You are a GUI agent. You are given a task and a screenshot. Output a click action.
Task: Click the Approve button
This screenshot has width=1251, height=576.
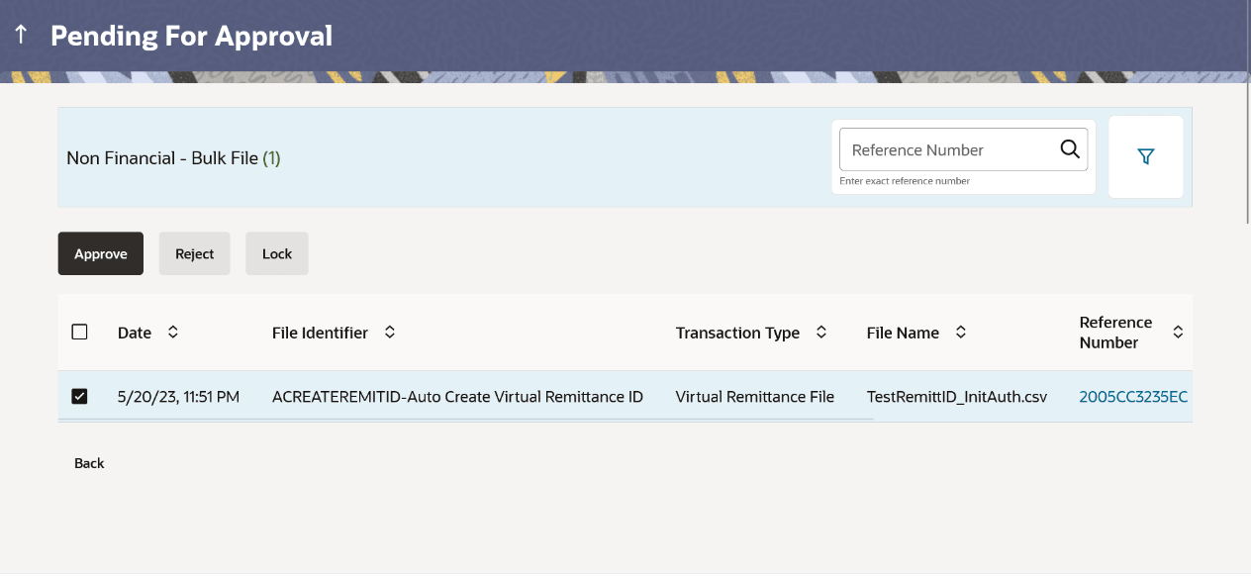[x=101, y=253]
